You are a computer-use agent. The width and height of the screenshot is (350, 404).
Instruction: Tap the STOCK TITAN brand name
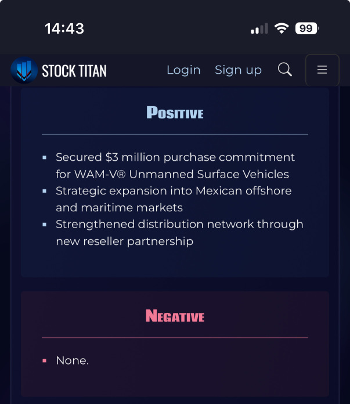(74, 71)
